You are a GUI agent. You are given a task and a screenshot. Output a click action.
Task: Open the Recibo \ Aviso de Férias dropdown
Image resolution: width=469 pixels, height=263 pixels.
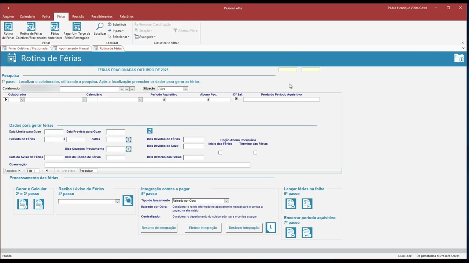coord(117,201)
